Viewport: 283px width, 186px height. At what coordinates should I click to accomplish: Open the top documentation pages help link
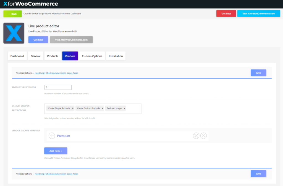point(56,73)
